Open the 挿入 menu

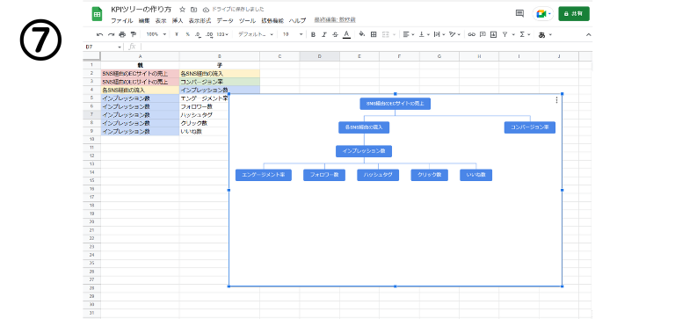[x=178, y=21]
